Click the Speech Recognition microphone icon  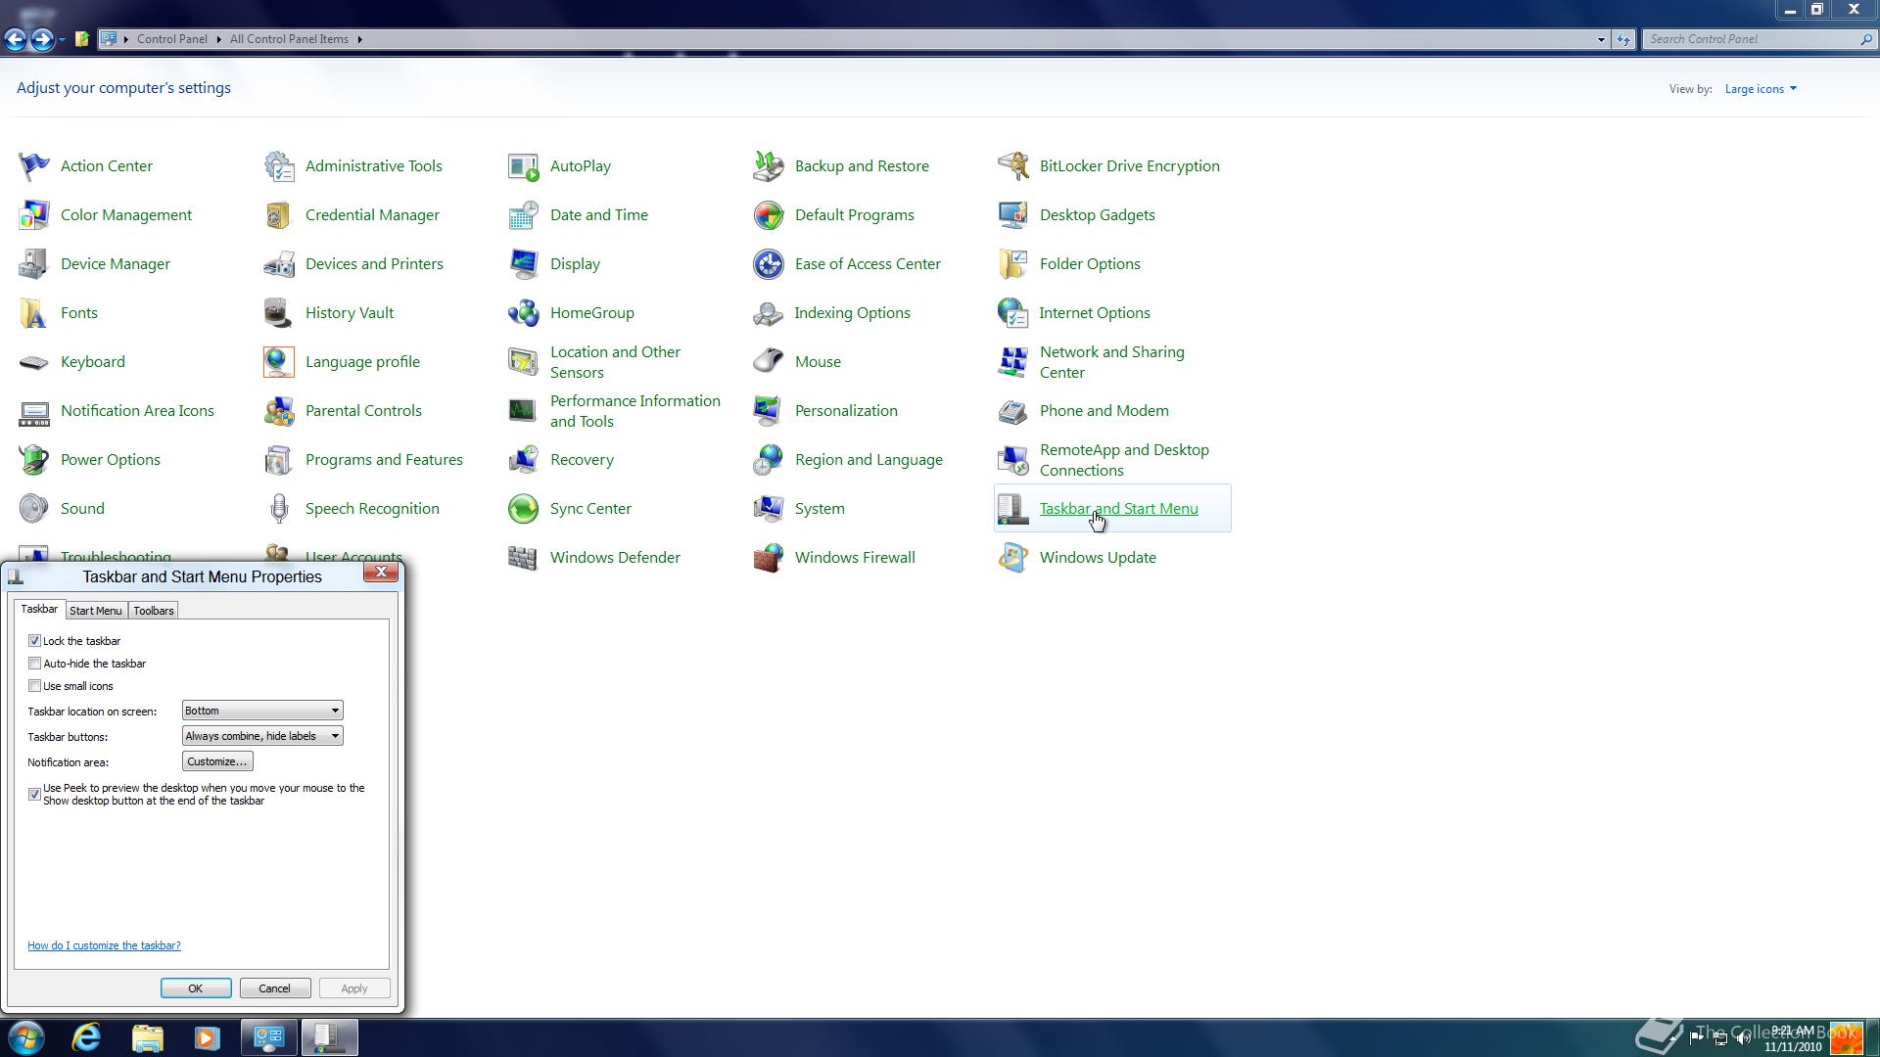tap(279, 509)
